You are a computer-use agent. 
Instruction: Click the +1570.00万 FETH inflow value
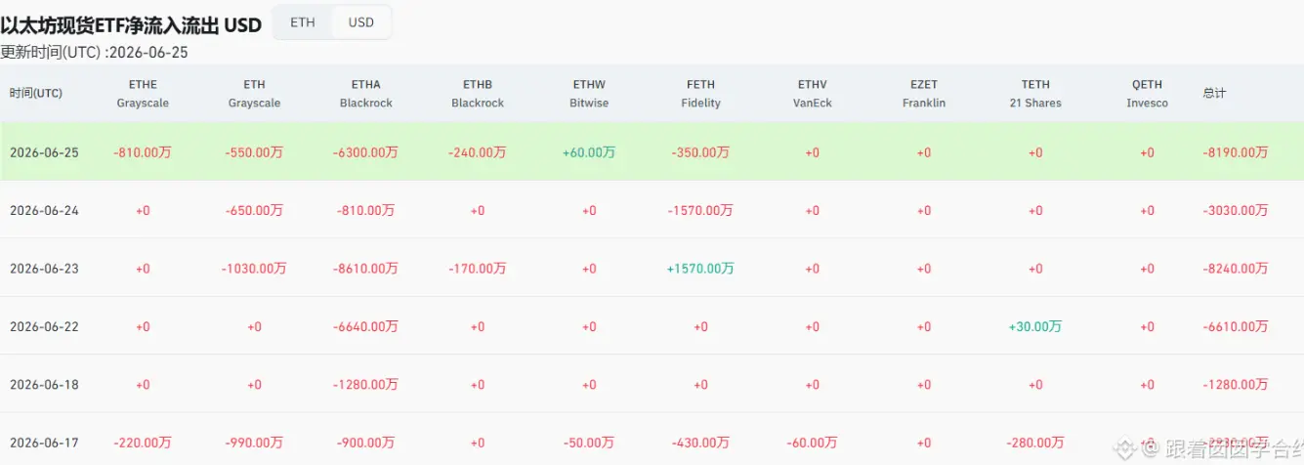point(700,269)
